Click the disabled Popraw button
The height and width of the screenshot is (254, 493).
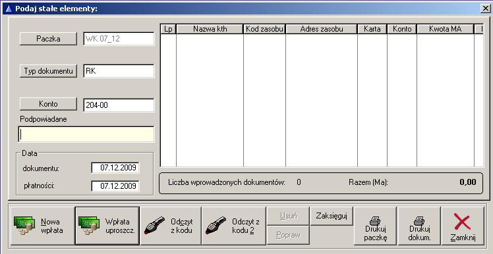tap(288, 235)
